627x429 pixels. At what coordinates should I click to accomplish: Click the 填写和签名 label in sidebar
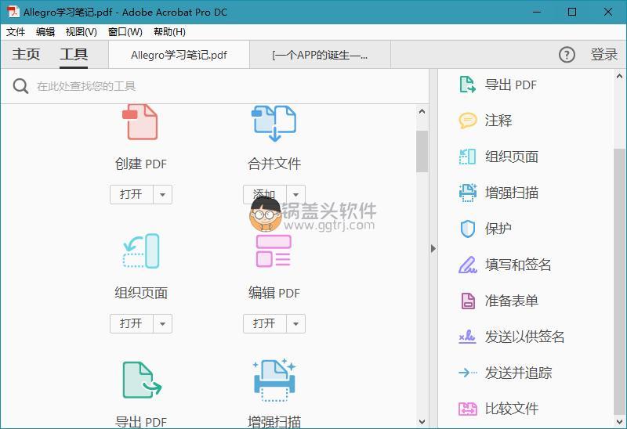[518, 265]
